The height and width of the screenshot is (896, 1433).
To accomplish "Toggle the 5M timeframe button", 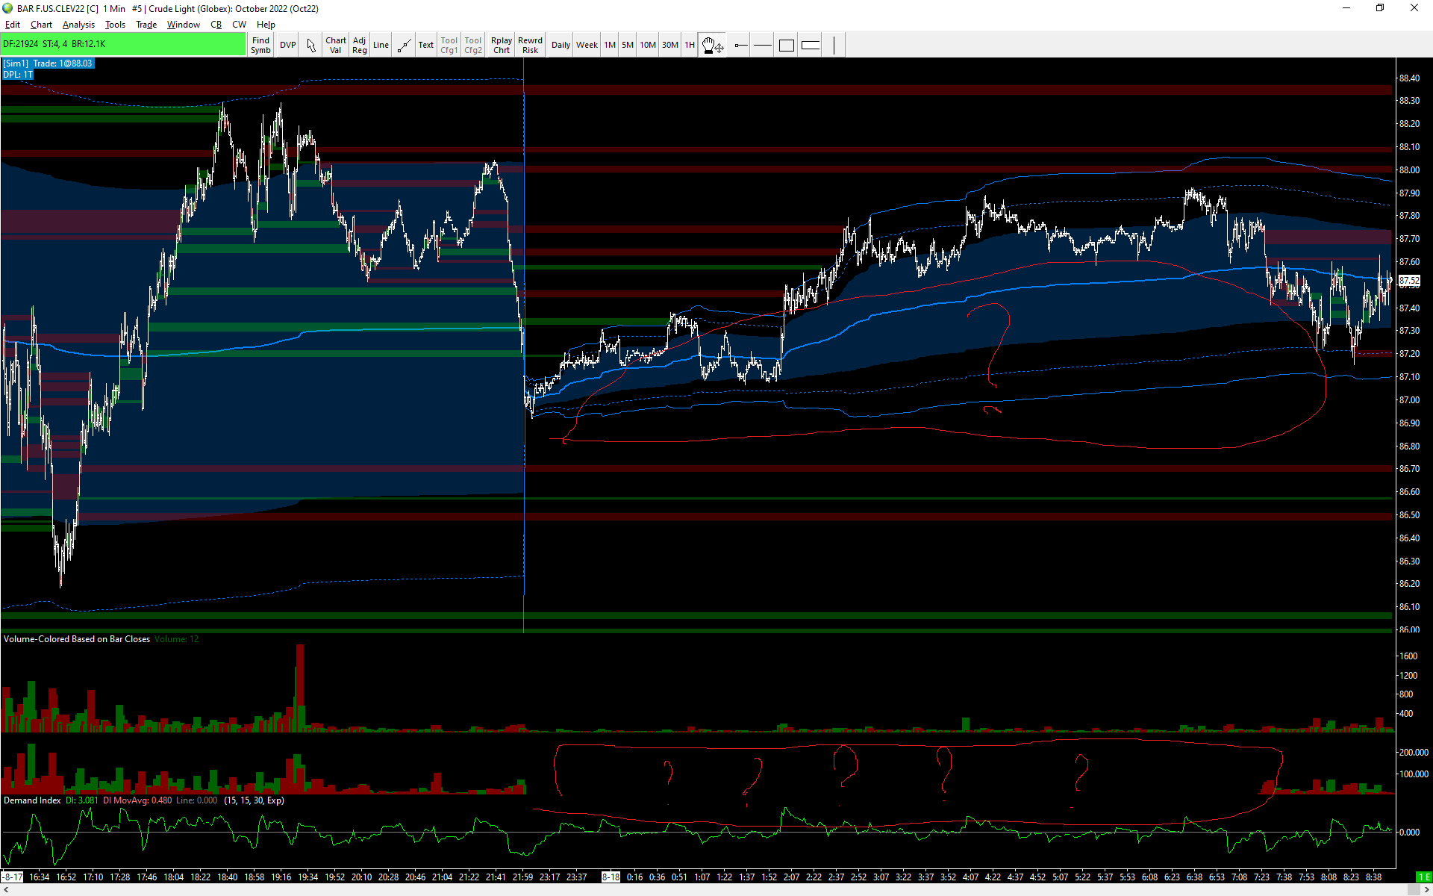I will click(628, 46).
